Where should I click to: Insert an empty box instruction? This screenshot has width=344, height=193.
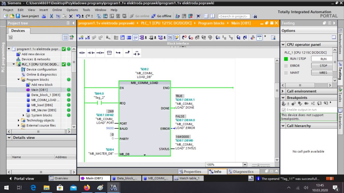pos(109,53)
